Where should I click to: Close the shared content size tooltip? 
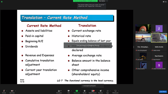coord(105,4)
